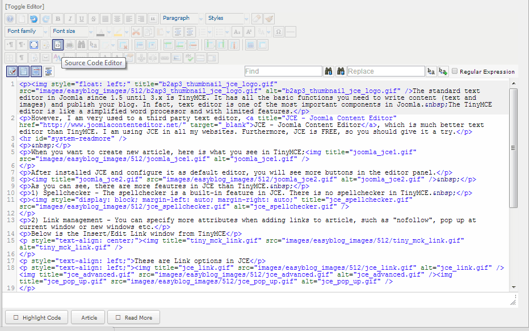Click the Article button
This screenshot has height=331, width=529.
pos(89,317)
